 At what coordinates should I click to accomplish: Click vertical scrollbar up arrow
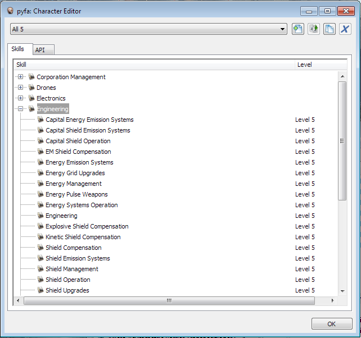(x=342, y=76)
